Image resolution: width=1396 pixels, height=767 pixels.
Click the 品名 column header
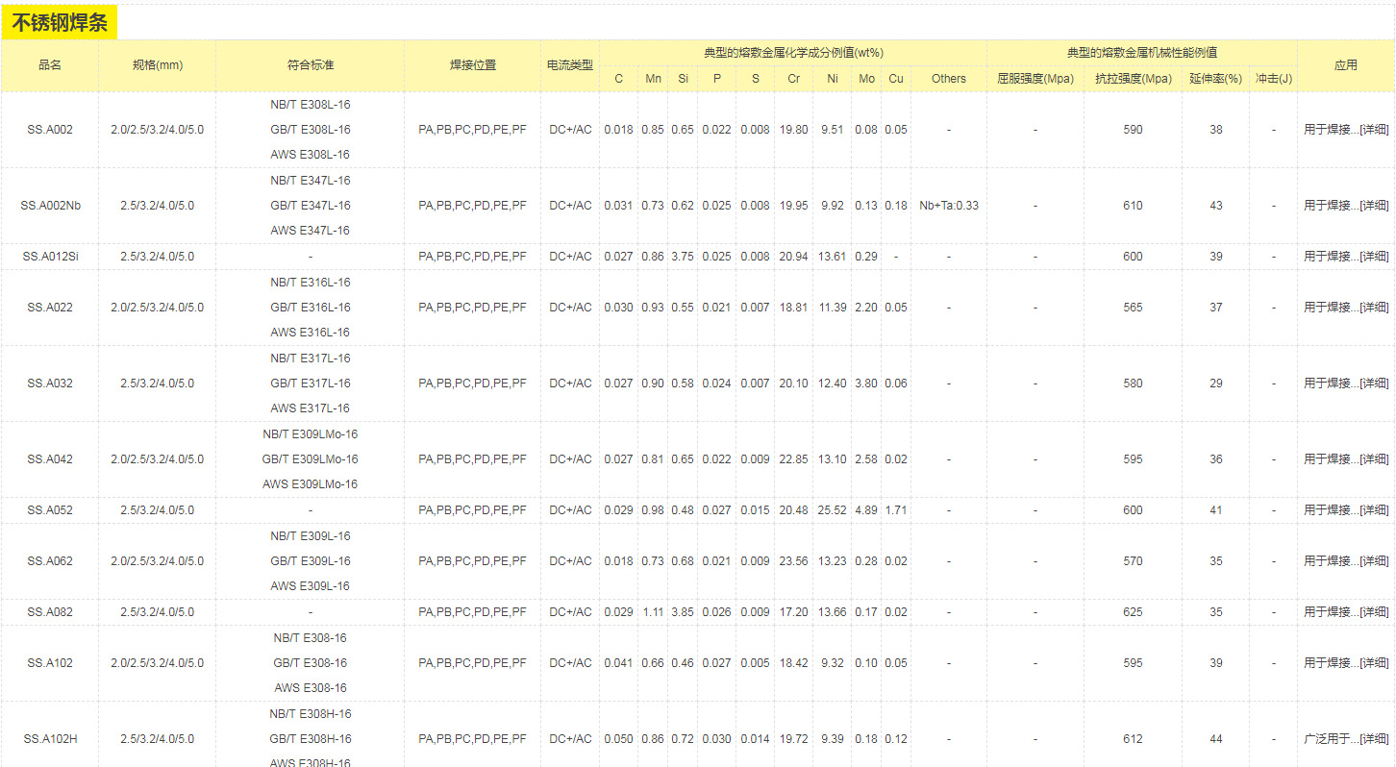(x=50, y=65)
